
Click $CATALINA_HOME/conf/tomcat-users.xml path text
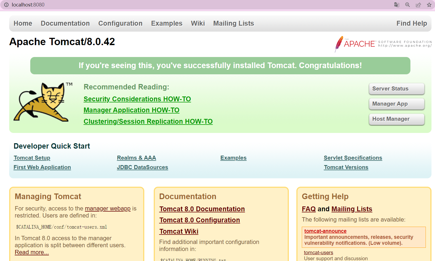pyautogui.click(x=62, y=227)
